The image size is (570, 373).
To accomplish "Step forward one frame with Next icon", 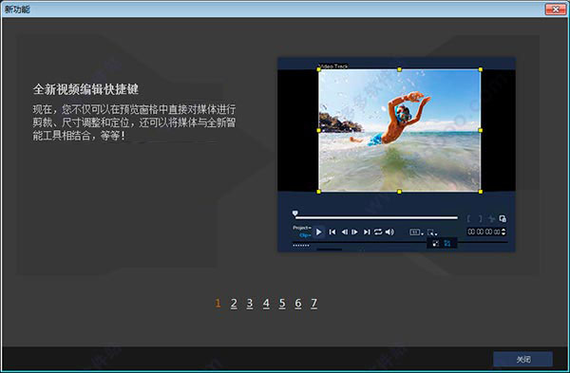I will coord(354,232).
